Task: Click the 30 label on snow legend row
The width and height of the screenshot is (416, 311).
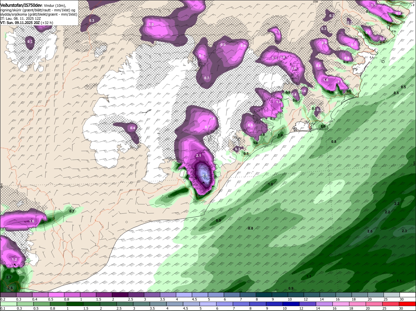Action: [402, 299]
